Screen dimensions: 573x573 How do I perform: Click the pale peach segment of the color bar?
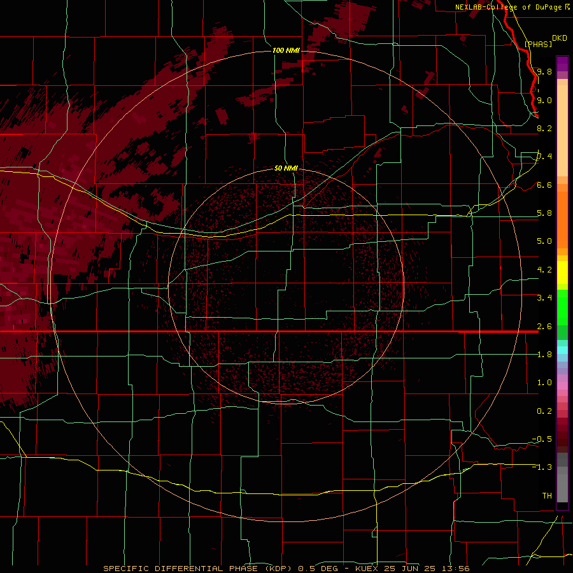coord(562,131)
